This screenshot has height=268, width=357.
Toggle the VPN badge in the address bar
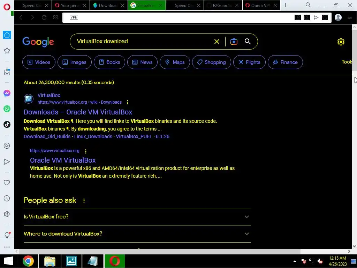tap(74, 17)
